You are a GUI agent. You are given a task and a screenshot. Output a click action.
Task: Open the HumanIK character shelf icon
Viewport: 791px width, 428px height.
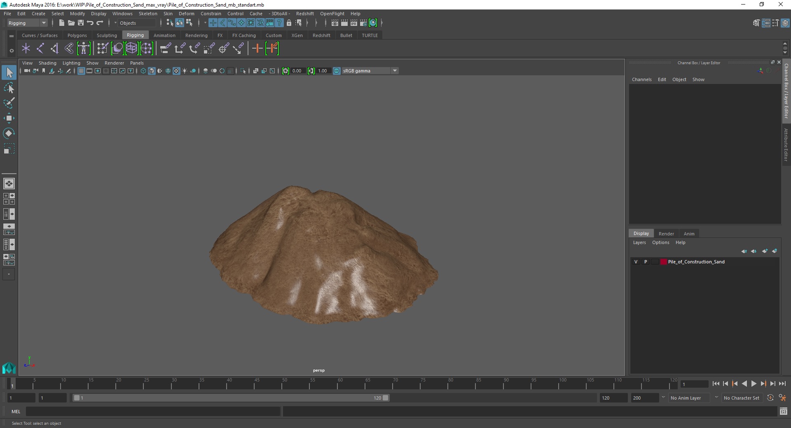83,49
